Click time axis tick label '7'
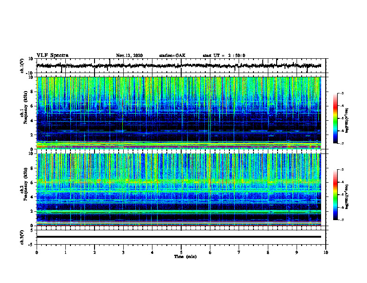Image resolution: width=367 pixels, height=283 pixels. [x=239, y=252]
